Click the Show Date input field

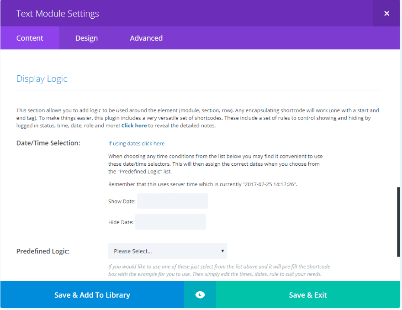172,201
